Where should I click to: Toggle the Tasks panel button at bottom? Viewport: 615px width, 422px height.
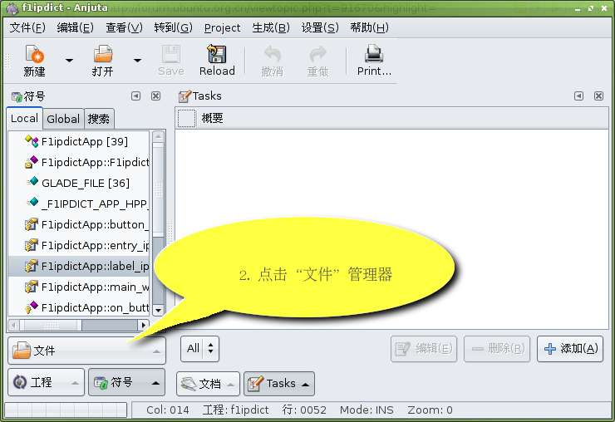click(279, 384)
